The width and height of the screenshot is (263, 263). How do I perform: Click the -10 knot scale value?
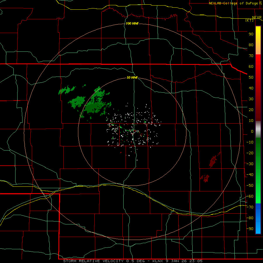point(250,142)
